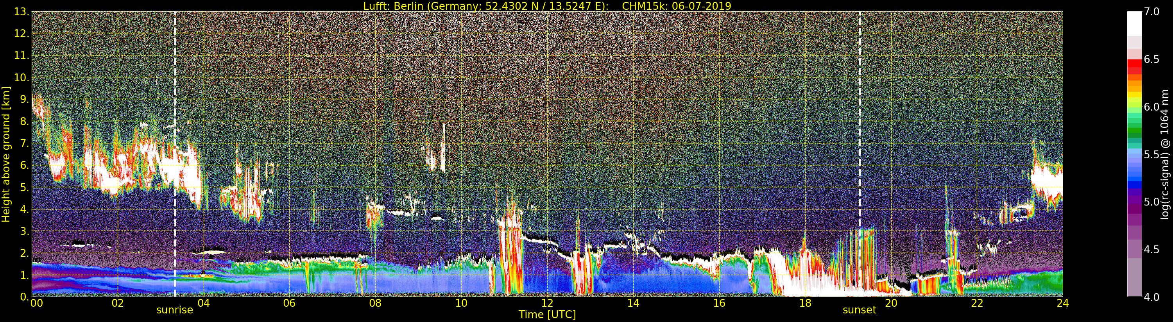1173x322 pixels.
Task: Click the "22" time axis tick label
Action: [x=977, y=303]
